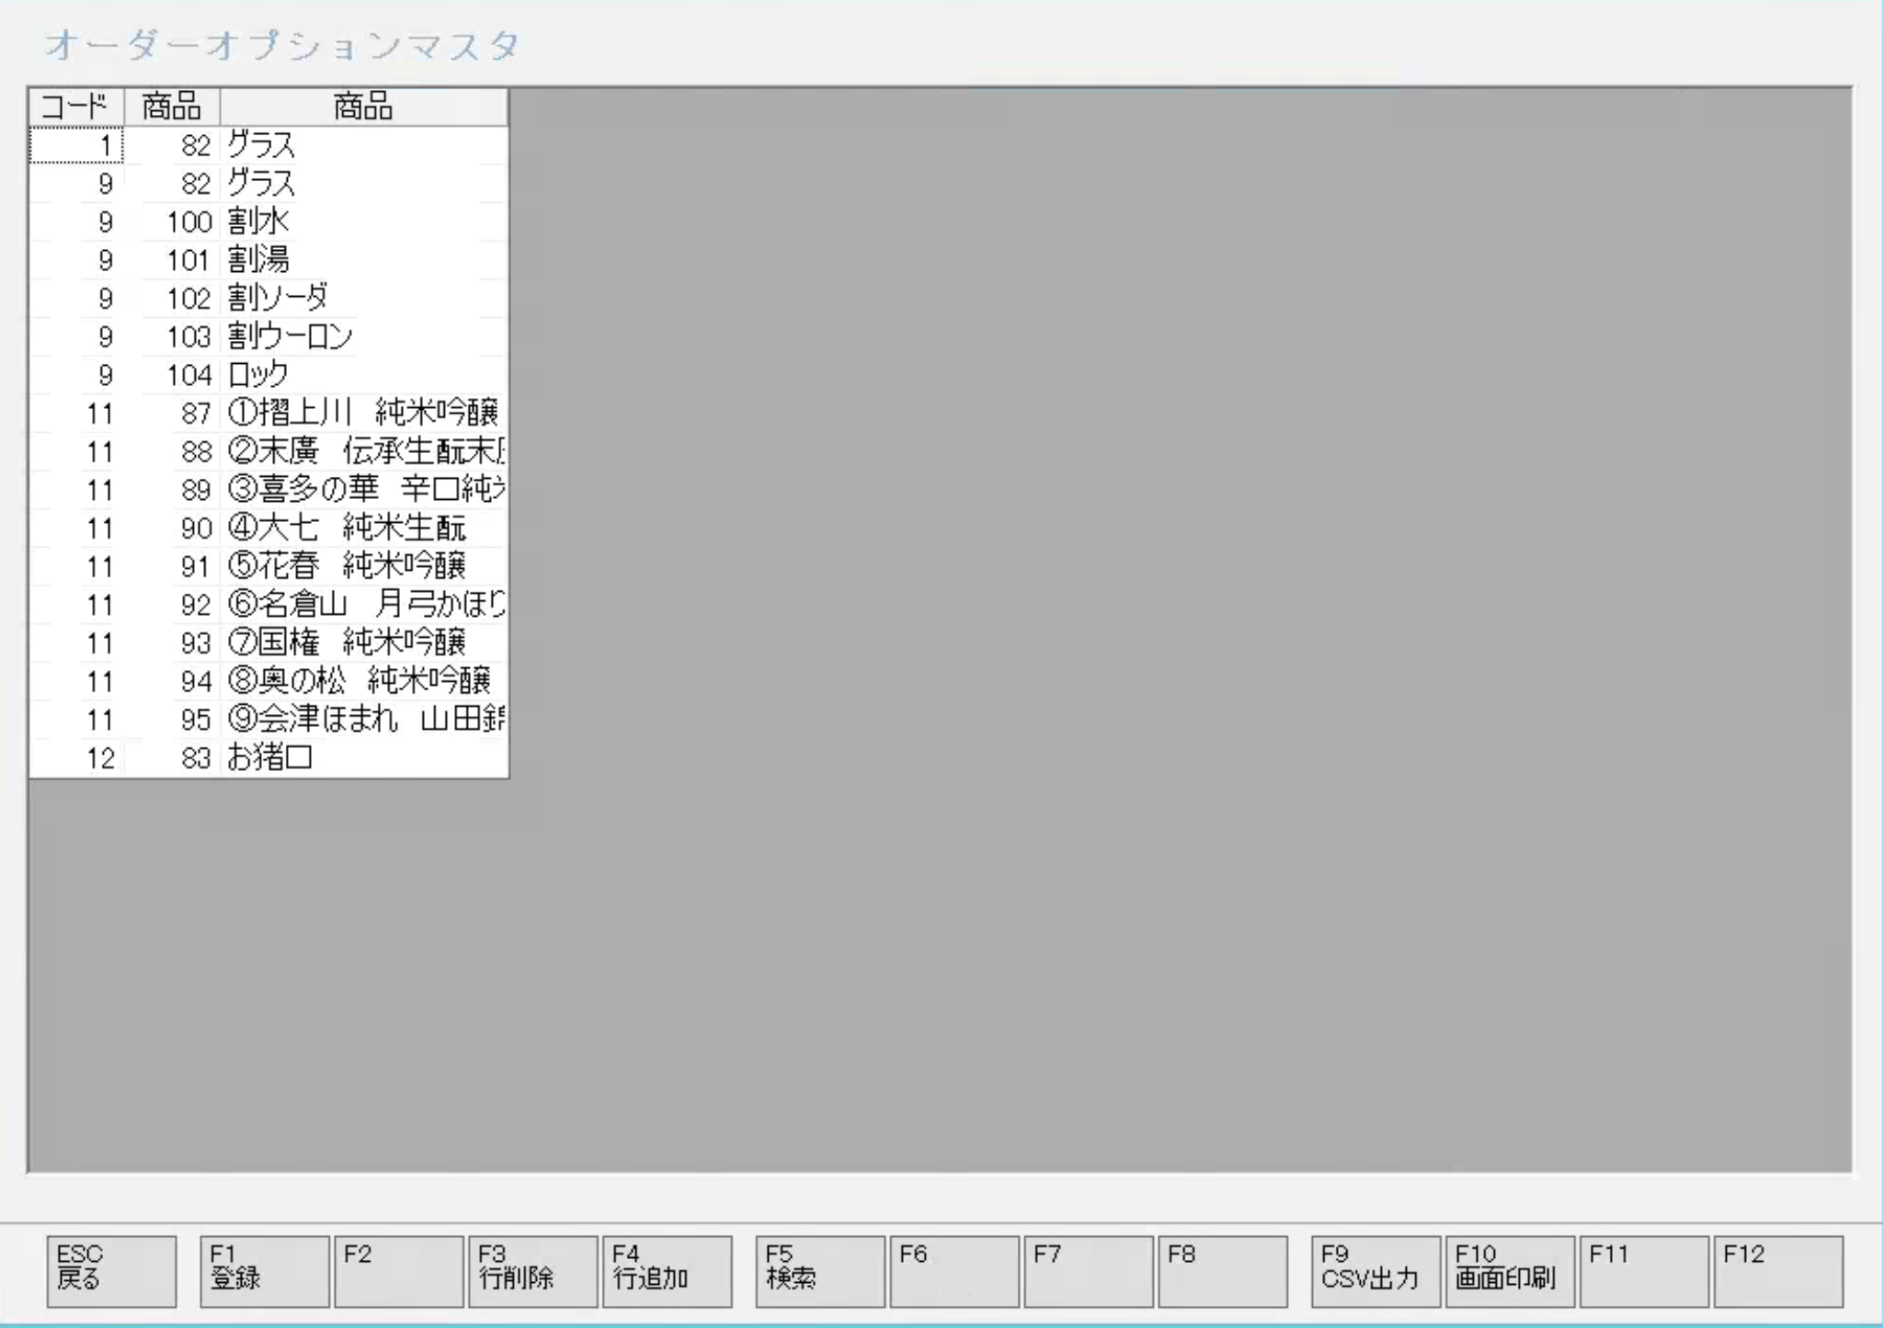Image resolution: width=1883 pixels, height=1328 pixels.
Task: Click the F4 行追加 button
Action: tap(667, 1270)
